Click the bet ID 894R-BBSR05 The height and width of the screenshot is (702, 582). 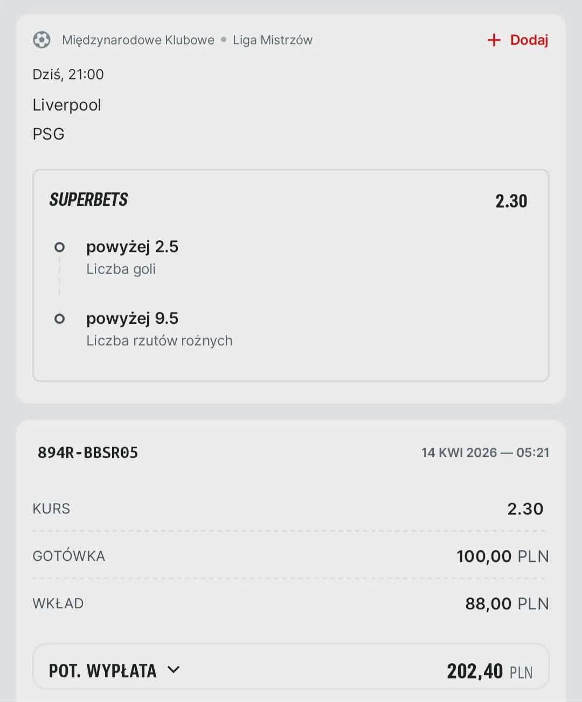pos(87,453)
